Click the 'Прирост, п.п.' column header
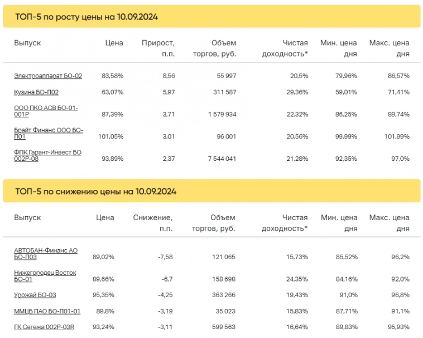Image resolution: width=423 pixels, height=338 pixels. (158, 49)
